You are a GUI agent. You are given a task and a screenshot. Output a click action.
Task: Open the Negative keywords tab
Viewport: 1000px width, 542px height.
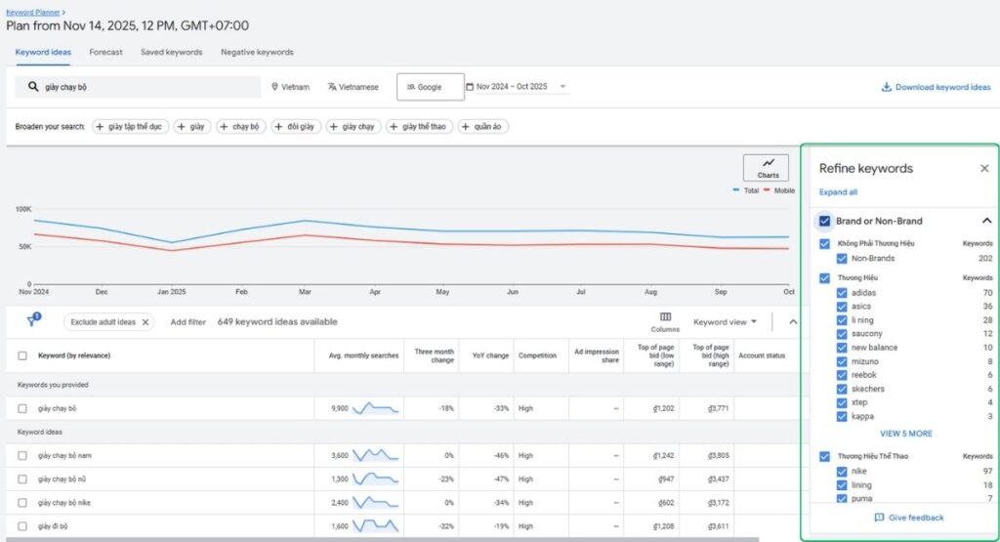point(257,52)
